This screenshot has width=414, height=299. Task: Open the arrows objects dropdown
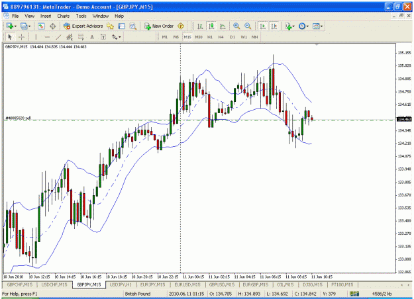[116, 37]
